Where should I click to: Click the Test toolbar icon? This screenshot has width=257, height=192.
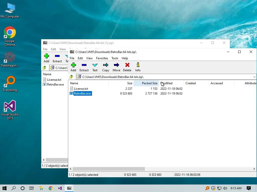(x=95, y=67)
